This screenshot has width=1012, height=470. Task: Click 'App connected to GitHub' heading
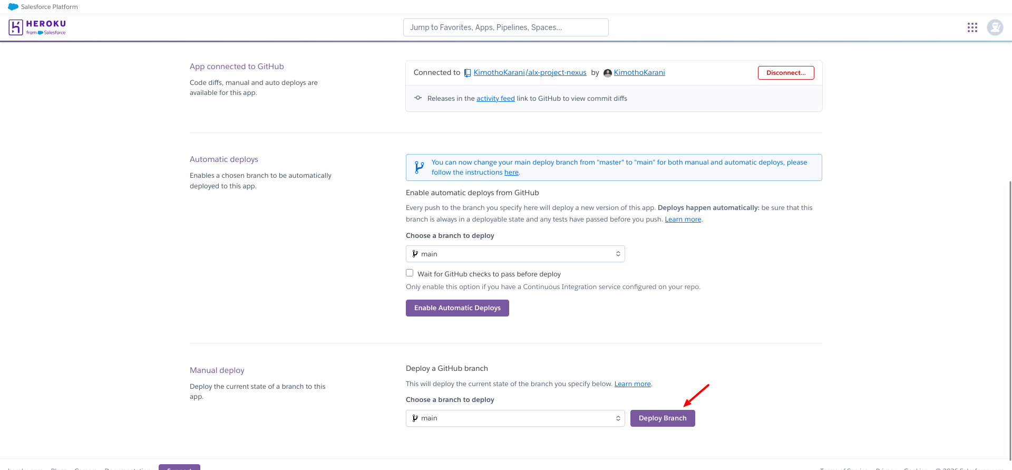pyautogui.click(x=237, y=66)
